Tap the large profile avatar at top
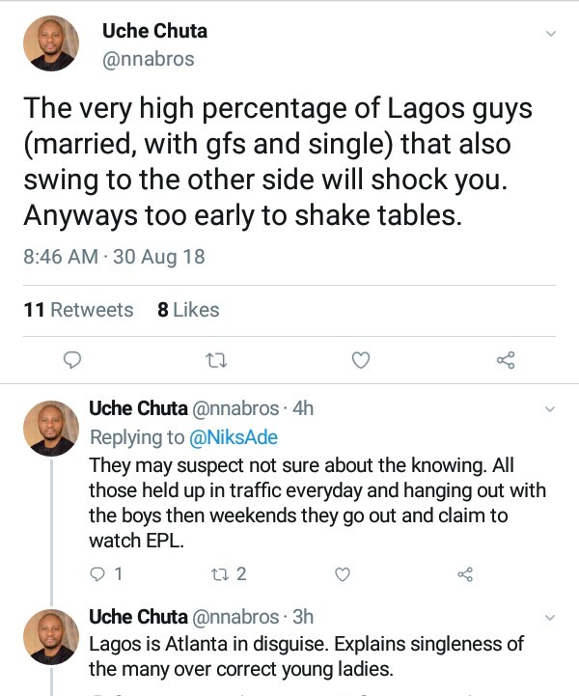Viewport: 579px width, 696px height. click(x=51, y=43)
